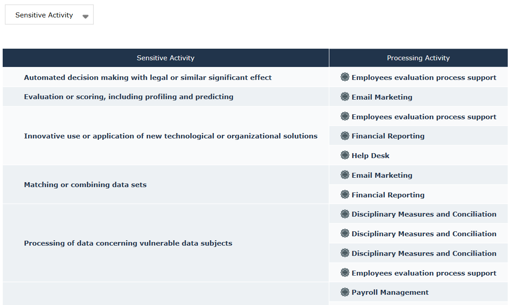Viewport: 511px width, 305px height.
Task: Open the Payroll Management processing activity
Action: pyautogui.click(x=390, y=292)
